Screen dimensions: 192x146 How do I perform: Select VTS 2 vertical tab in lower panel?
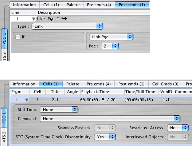coord(4,137)
